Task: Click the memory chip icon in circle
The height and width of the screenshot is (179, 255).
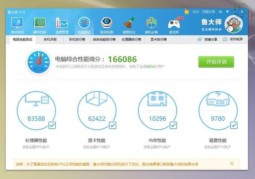Action: pos(157,99)
